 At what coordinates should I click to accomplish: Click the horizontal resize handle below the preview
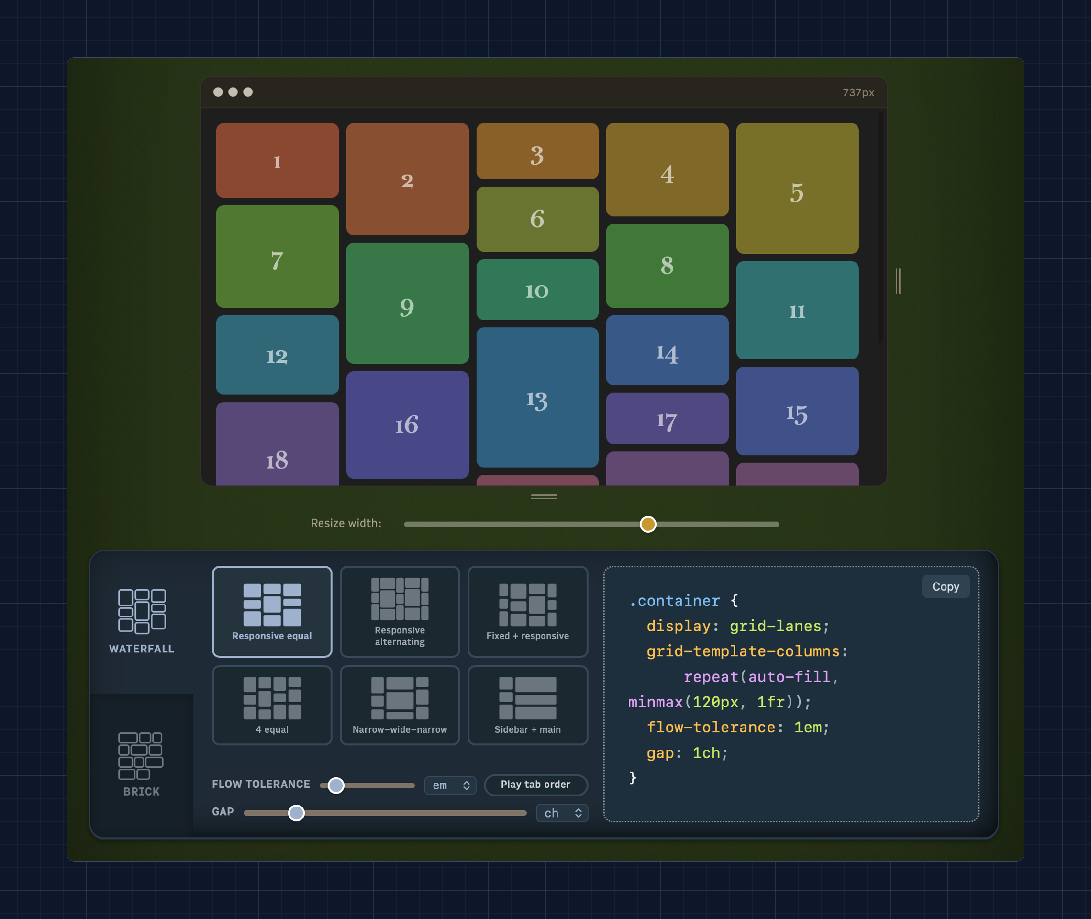[x=544, y=497]
